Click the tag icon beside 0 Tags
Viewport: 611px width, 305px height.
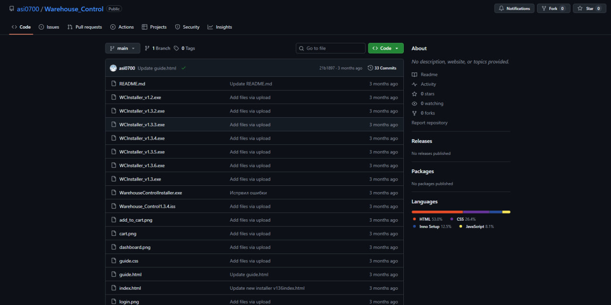176,48
